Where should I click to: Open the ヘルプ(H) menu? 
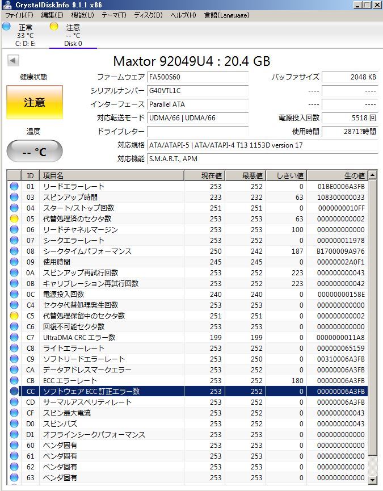point(183,15)
